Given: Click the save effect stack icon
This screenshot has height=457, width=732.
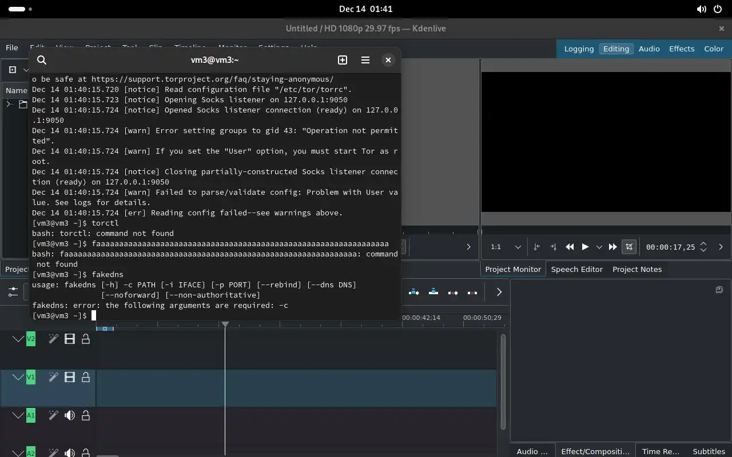Looking at the screenshot, I should tap(719, 290).
